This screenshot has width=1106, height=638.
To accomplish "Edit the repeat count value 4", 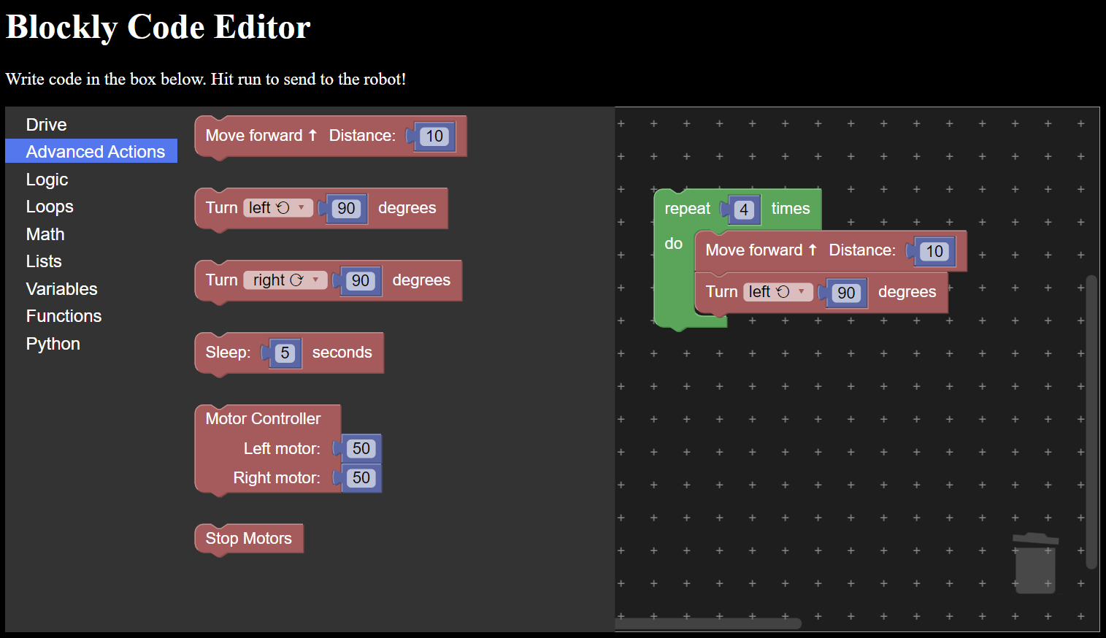I will pyautogui.click(x=744, y=210).
